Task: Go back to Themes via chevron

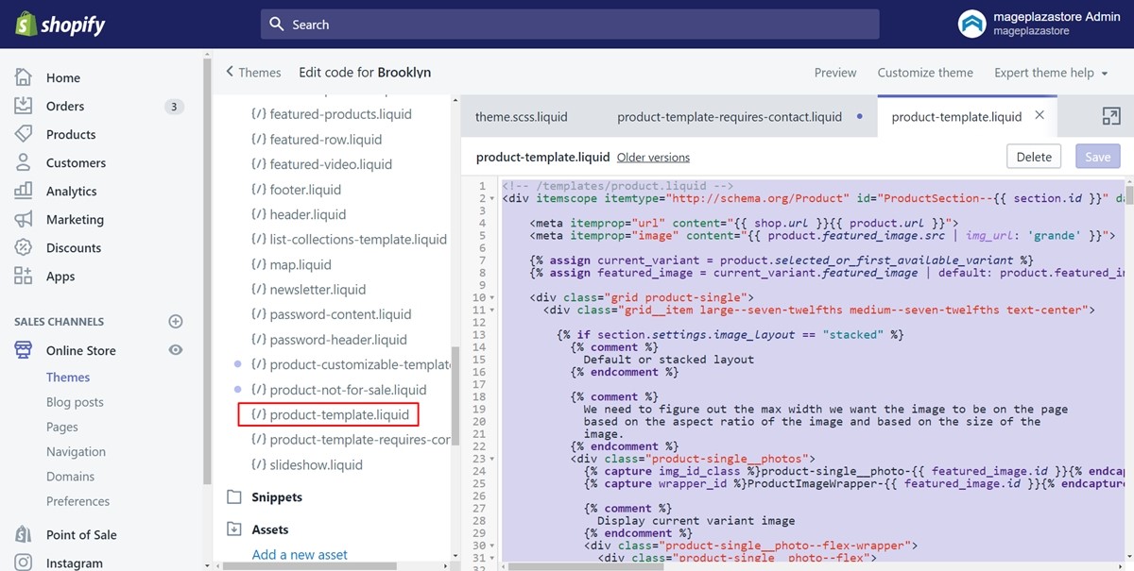Action: coord(230,72)
